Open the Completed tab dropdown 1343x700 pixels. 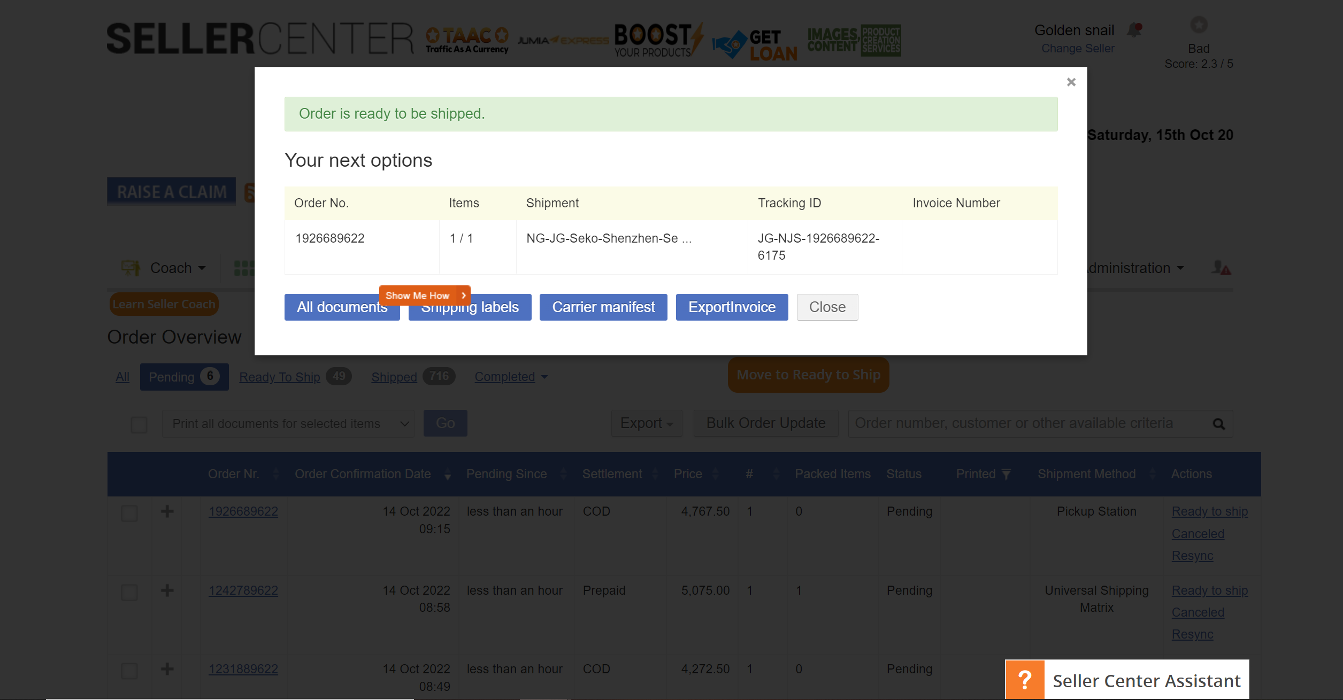[x=511, y=377]
